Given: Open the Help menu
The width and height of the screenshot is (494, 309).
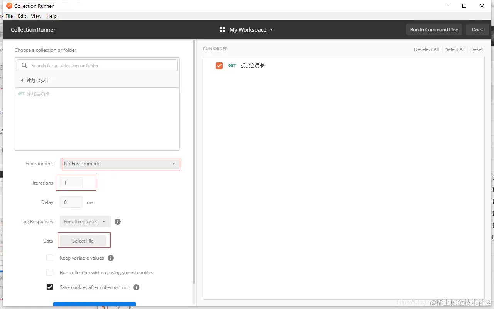Looking at the screenshot, I should [x=51, y=16].
